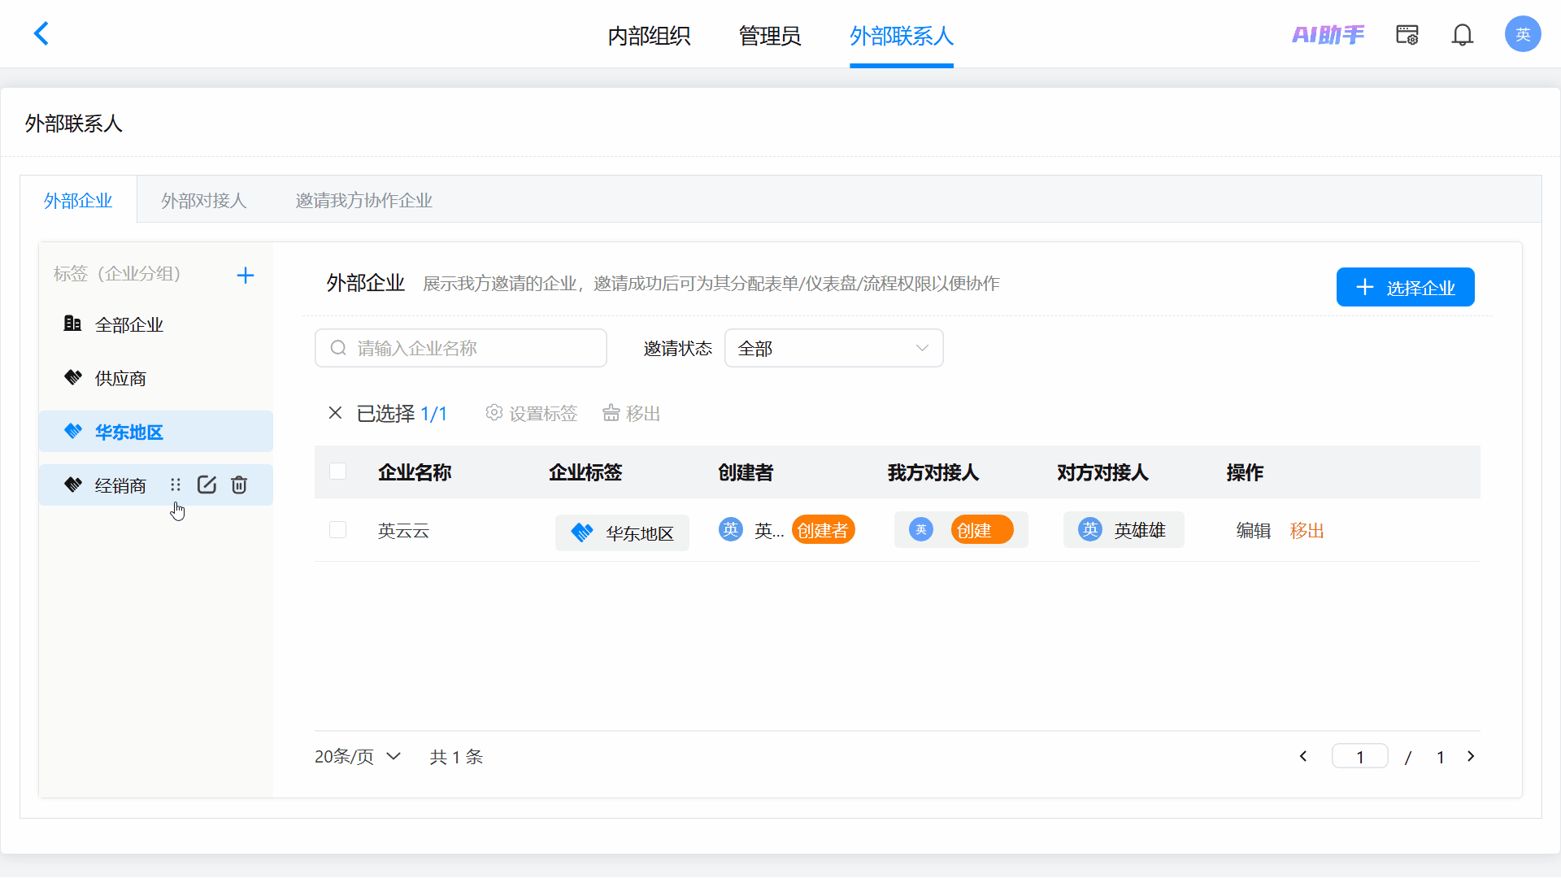Viewport: 1561px width, 878px height.
Task: Open the 外部对接人 sub-tab
Action: [204, 200]
